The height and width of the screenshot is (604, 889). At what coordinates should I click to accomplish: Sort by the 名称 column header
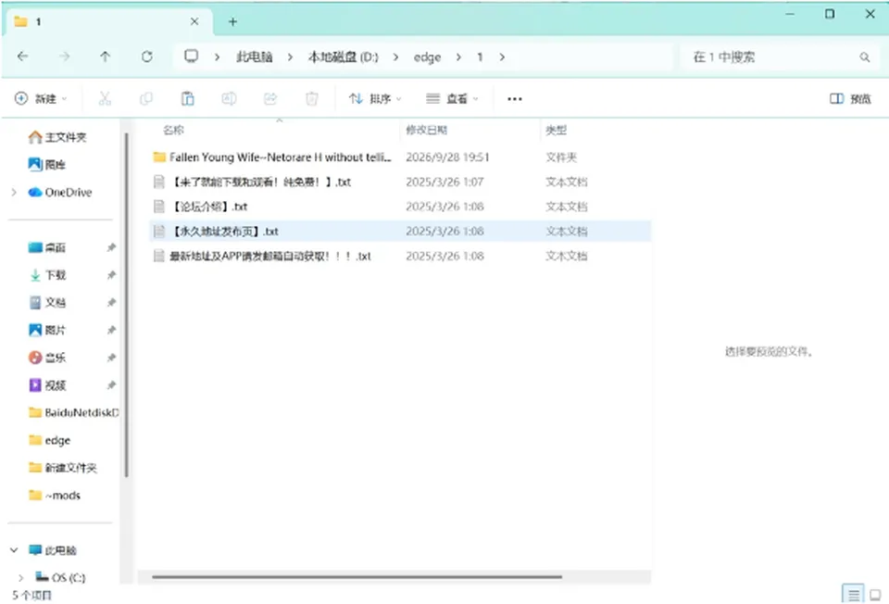point(173,131)
